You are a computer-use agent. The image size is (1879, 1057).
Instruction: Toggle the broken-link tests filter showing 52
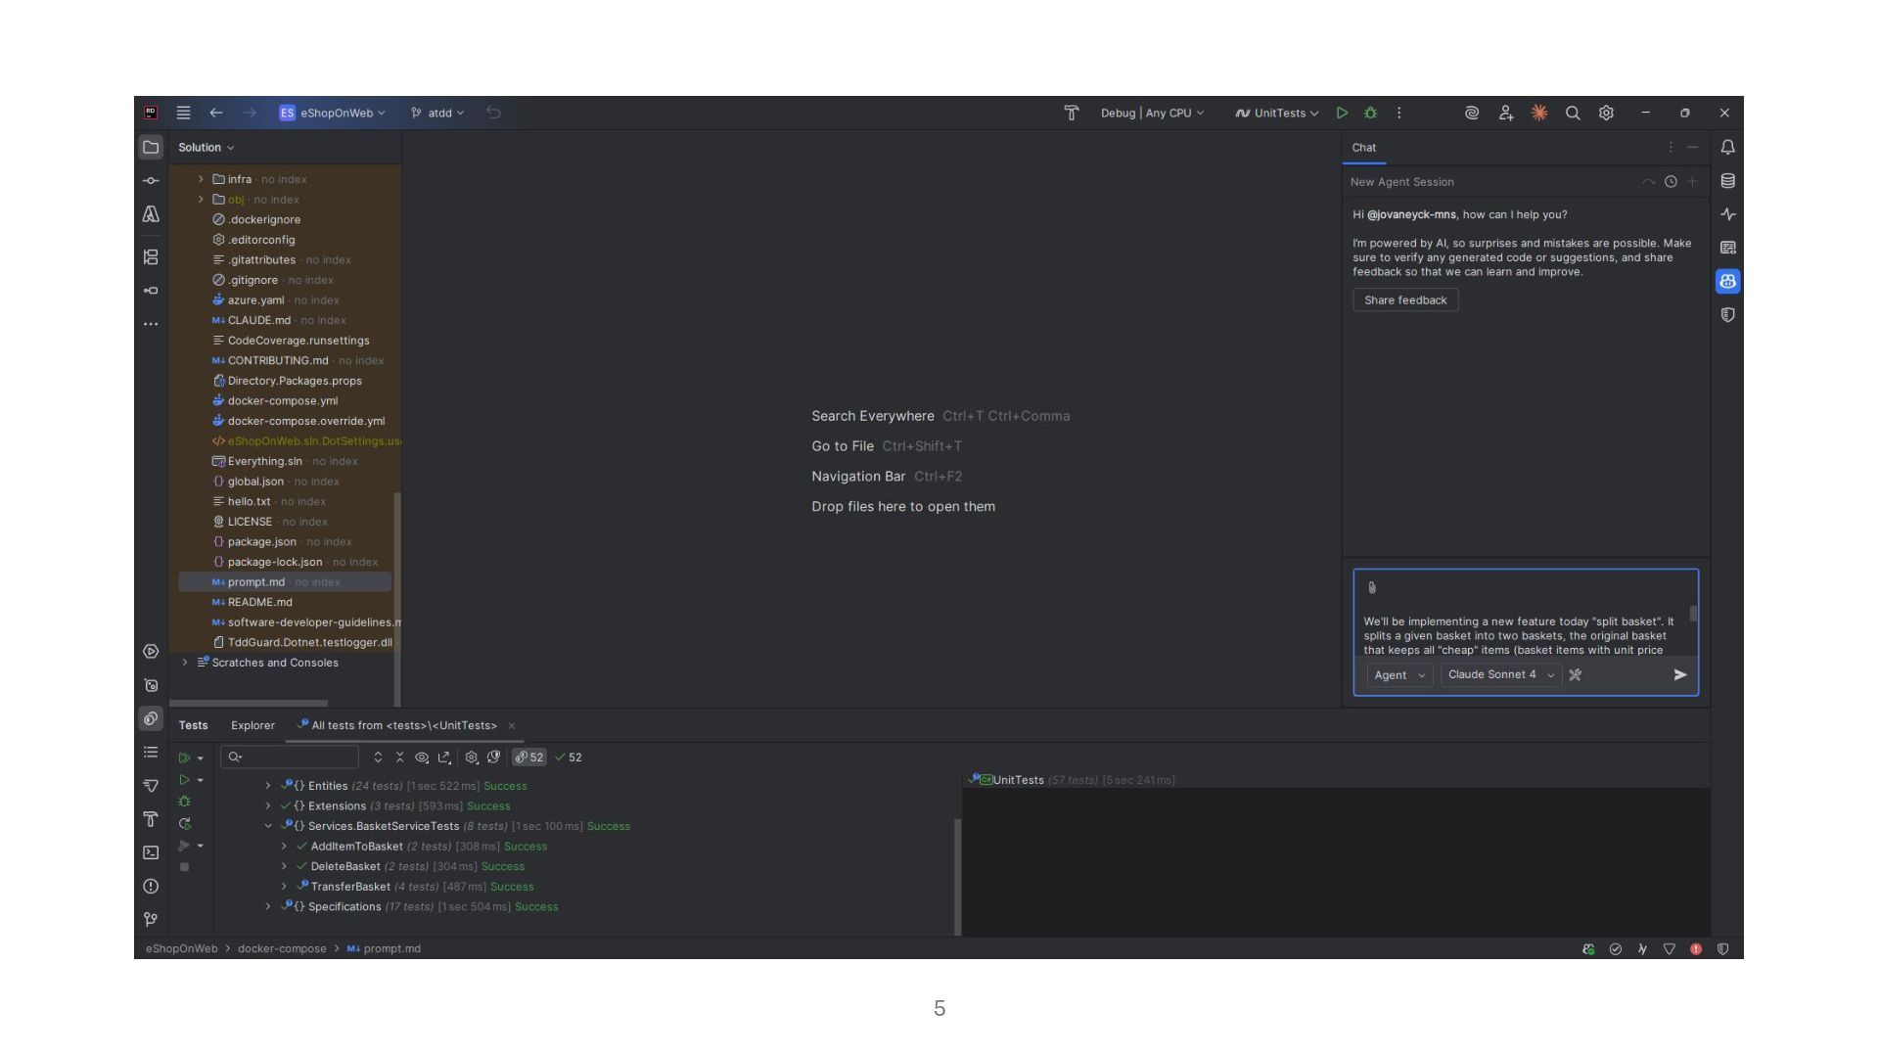(x=529, y=758)
